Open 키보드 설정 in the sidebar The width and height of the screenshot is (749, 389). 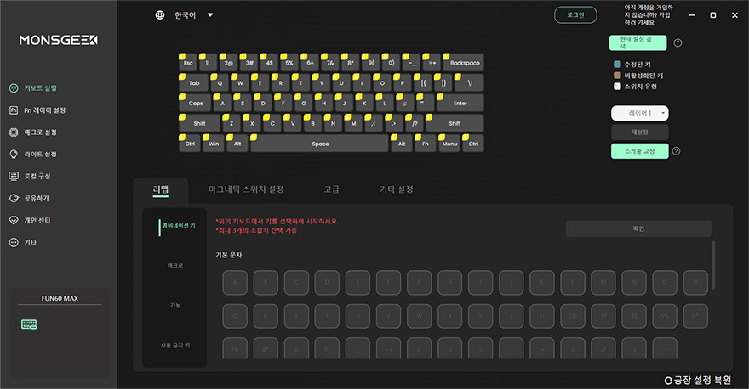[x=33, y=88]
